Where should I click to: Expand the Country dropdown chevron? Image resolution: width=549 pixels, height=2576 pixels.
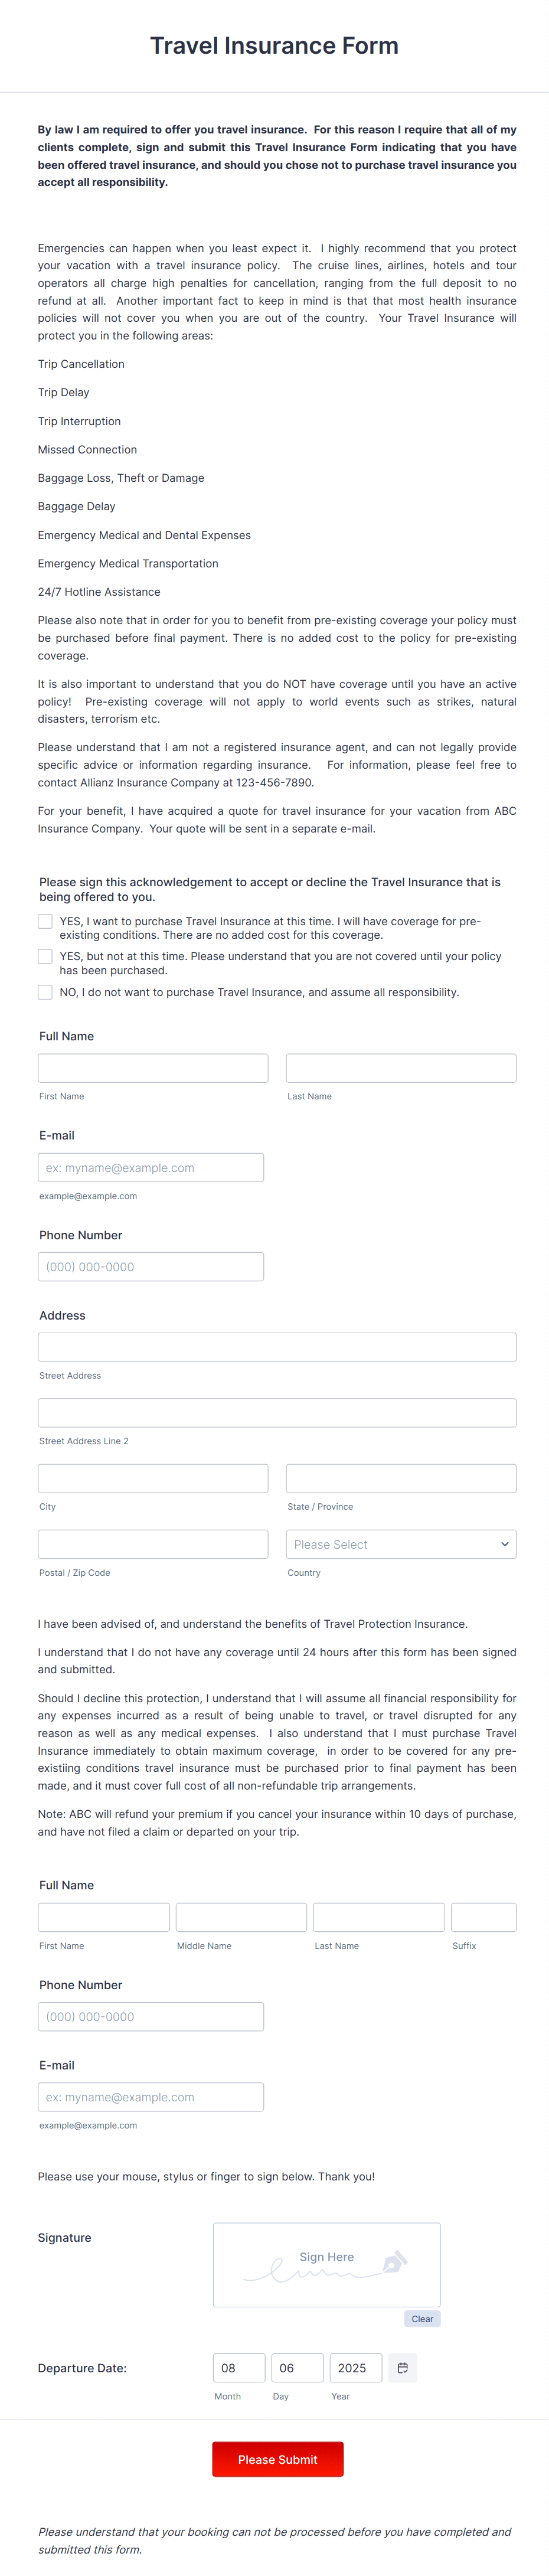click(503, 1543)
